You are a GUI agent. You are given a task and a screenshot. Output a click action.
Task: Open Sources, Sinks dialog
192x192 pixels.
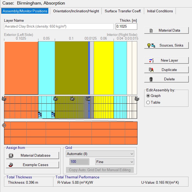coord(166,45)
